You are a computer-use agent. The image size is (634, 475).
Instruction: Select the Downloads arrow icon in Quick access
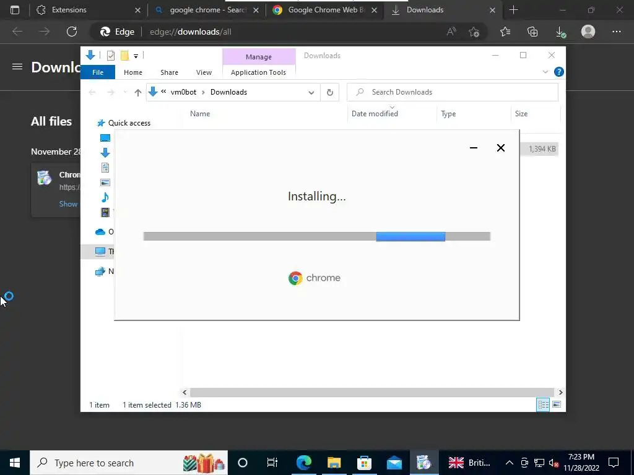105,153
